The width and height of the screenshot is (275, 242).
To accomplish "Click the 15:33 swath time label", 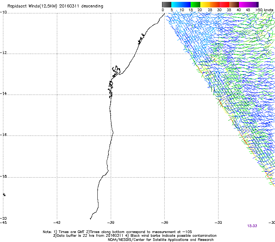I will tap(252, 226).
